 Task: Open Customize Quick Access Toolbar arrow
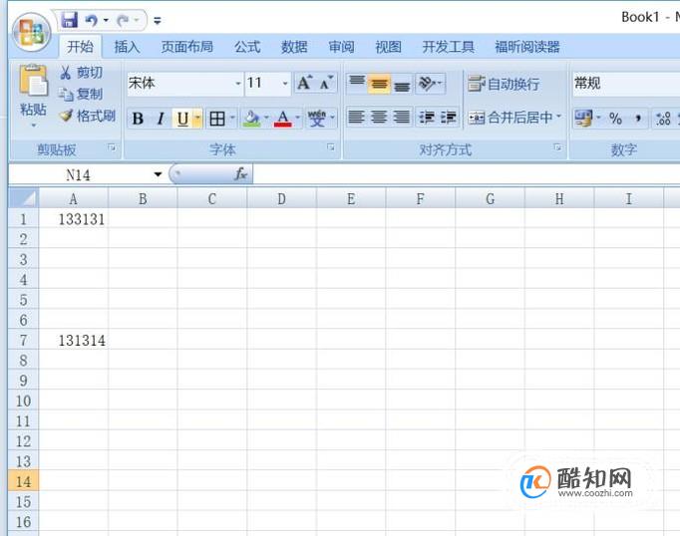tap(158, 20)
